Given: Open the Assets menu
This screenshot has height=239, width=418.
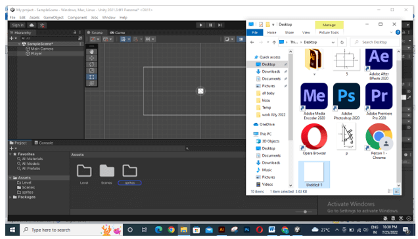Looking at the screenshot, I should click(34, 18).
